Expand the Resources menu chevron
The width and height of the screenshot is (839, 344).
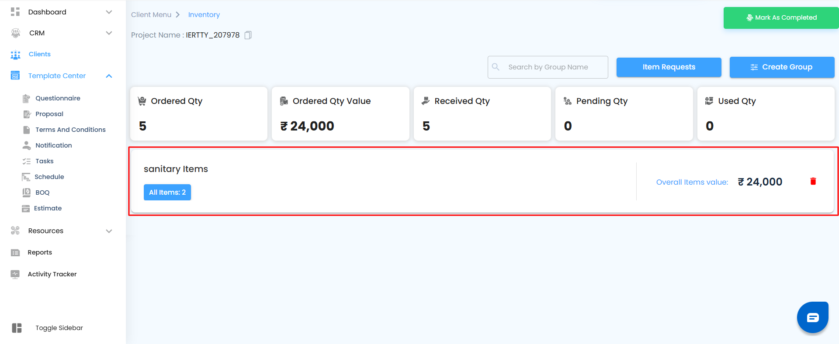109,231
